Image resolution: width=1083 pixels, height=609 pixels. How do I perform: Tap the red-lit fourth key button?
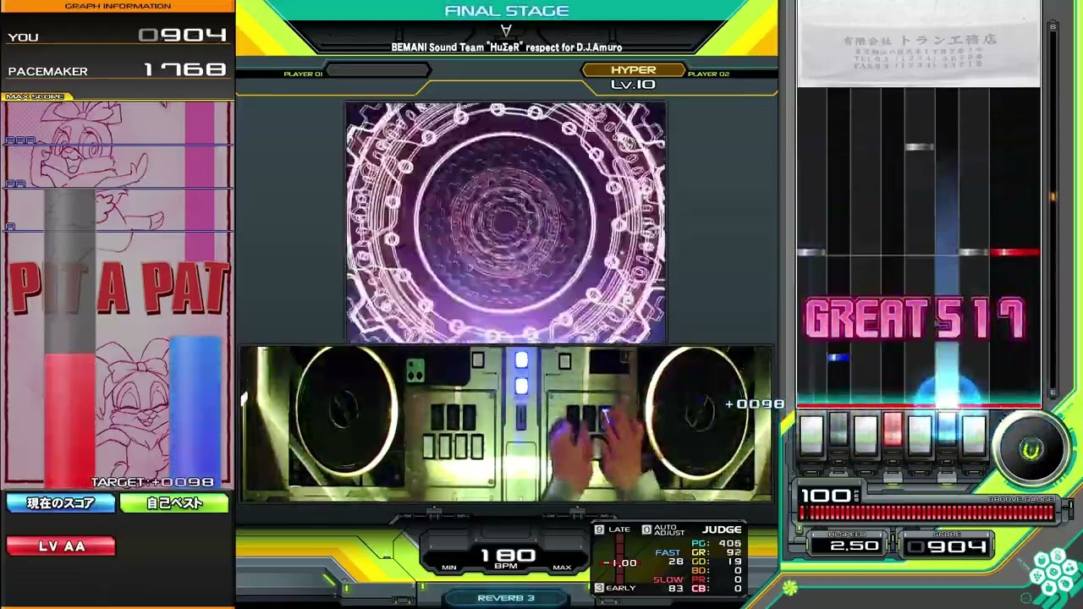[x=892, y=428]
